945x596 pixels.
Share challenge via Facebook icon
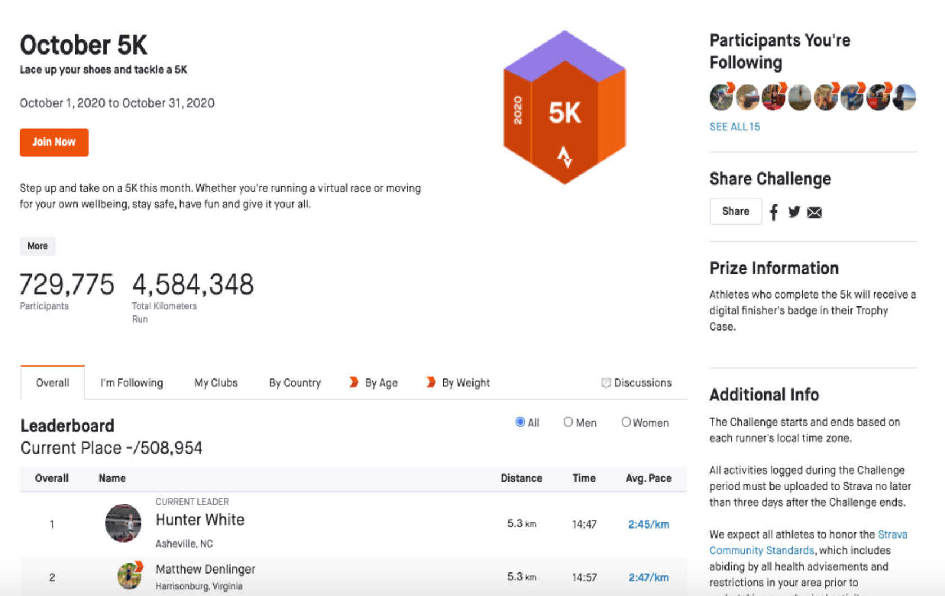point(774,212)
